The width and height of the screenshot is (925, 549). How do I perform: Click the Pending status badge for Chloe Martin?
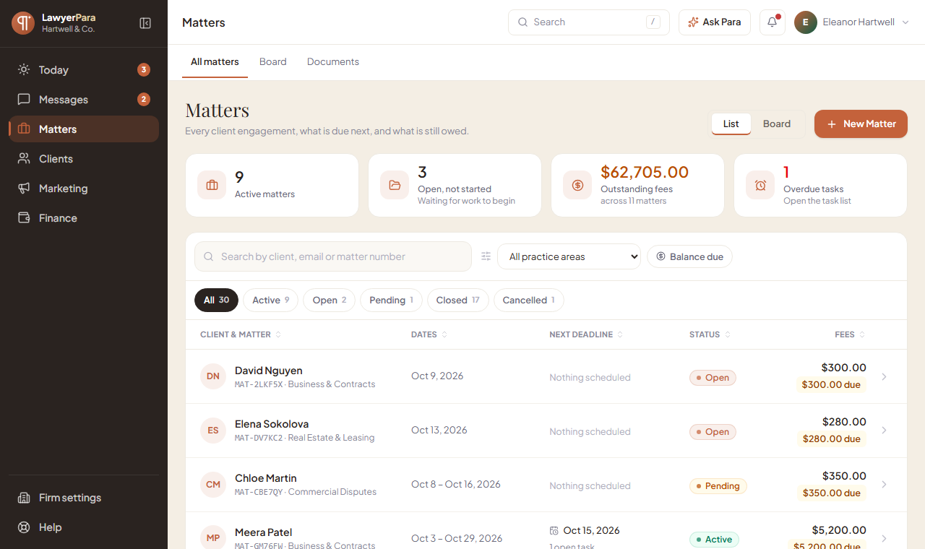[718, 486]
